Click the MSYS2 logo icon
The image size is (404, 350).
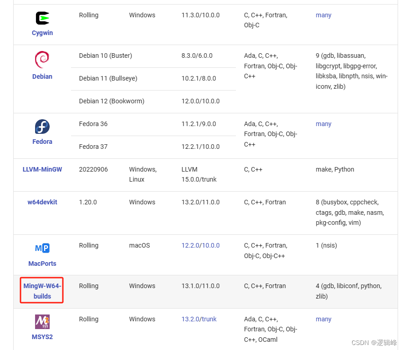pos(42,322)
